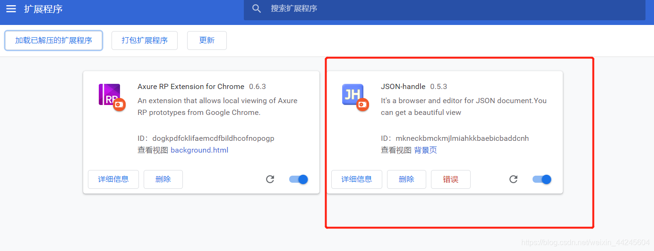654x251 pixels.
Task: Click the Axure RP Extension for Chrome title
Action: point(191,87)
